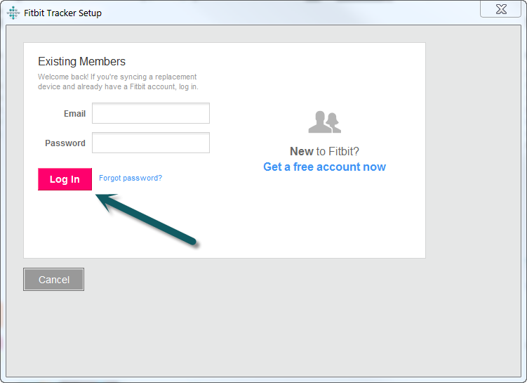
Task: Focus the Password input field
Action: click(x=151, y=143)
